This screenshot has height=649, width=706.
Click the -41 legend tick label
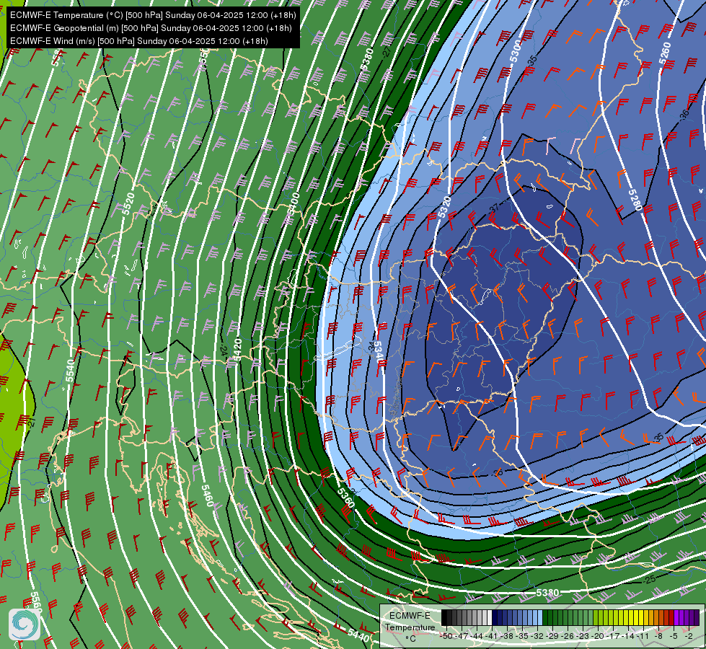(x=493, y=636)
